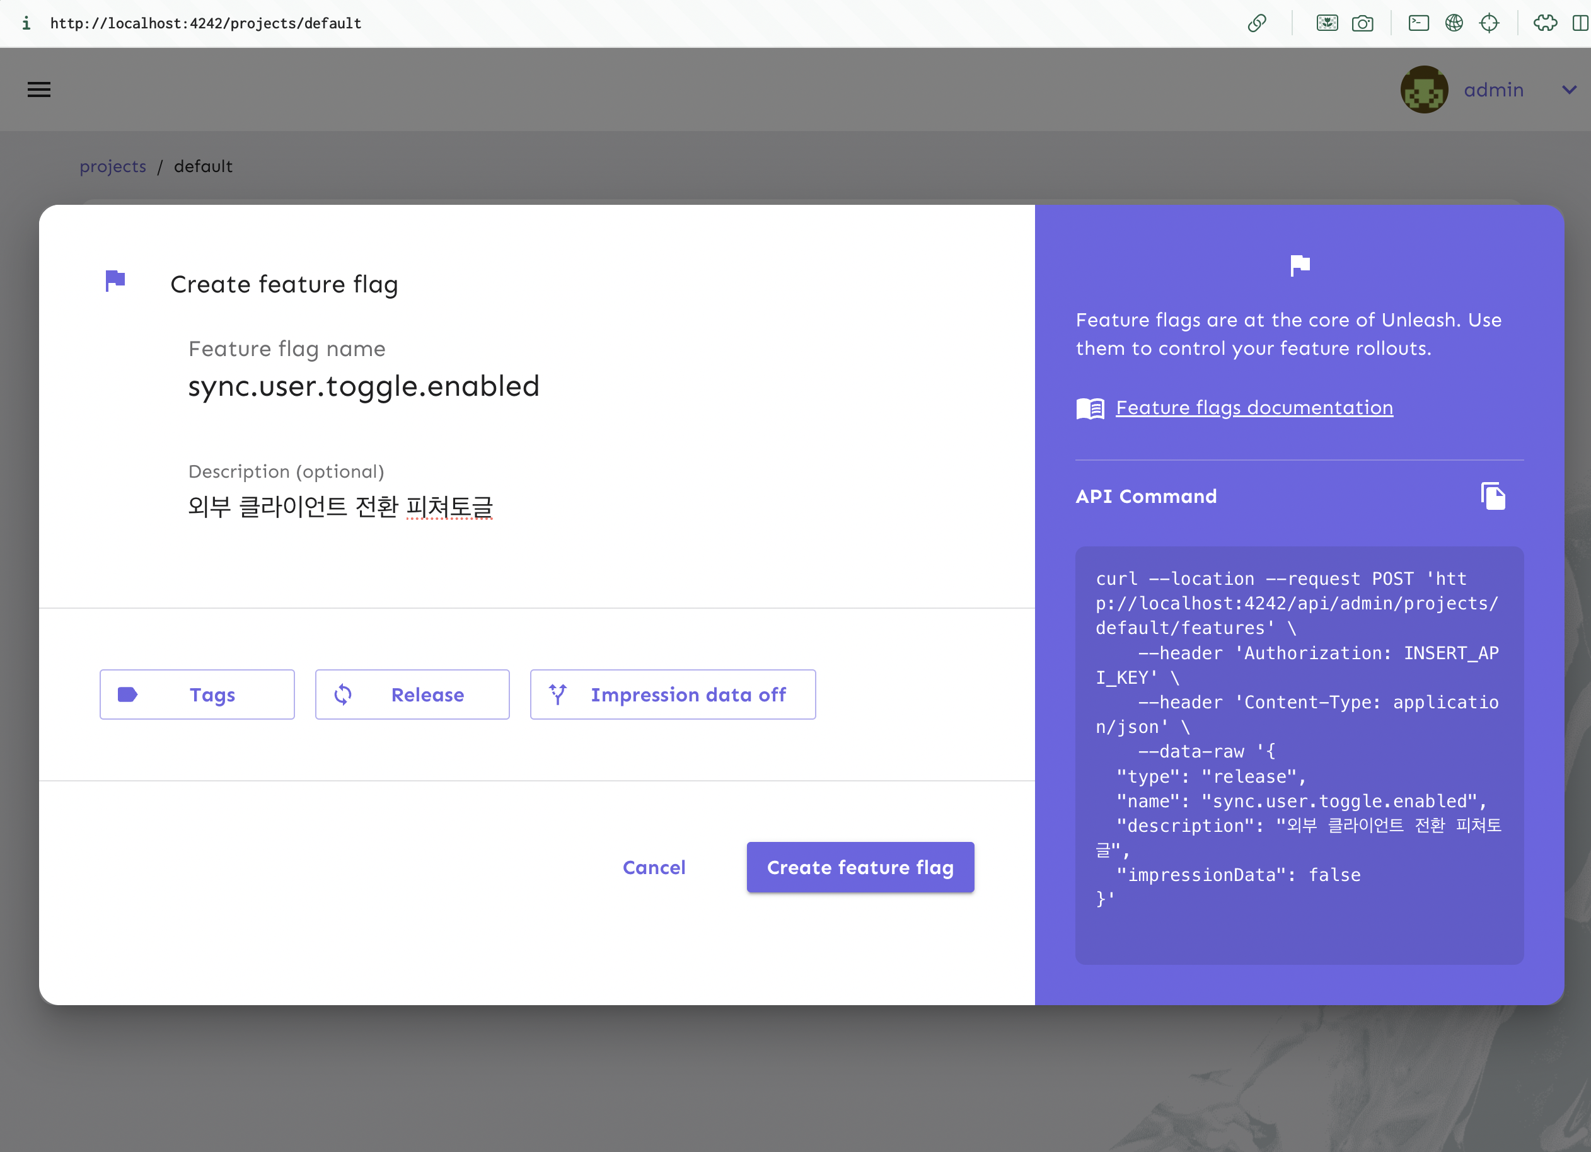Screen dimensions: 1591x1152
Task: Click the Description text field
Action: tap(491, 506)
